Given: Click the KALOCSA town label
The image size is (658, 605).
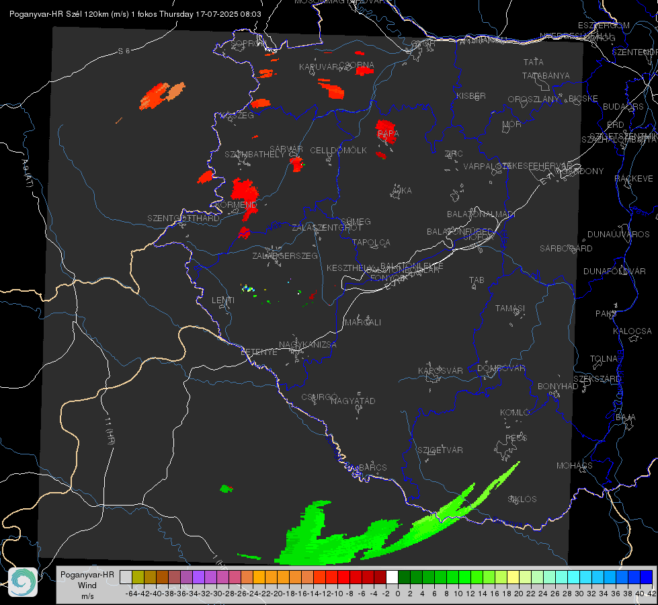Looking at the screenshot, I should (632, 331).
